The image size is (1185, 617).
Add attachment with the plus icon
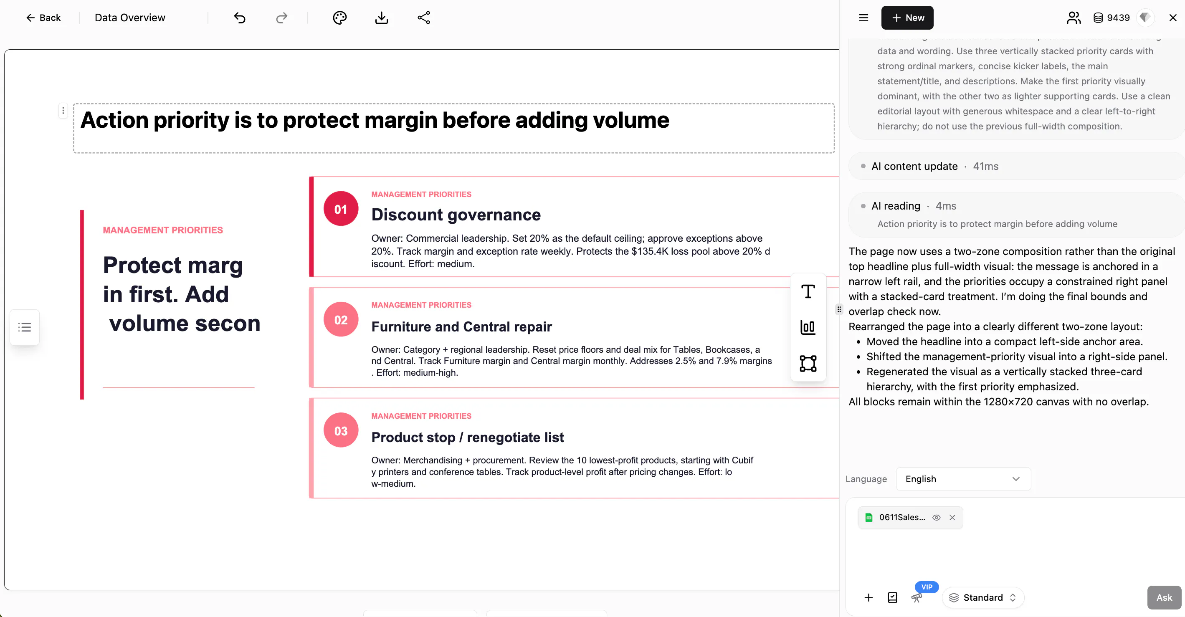[868, 597]
